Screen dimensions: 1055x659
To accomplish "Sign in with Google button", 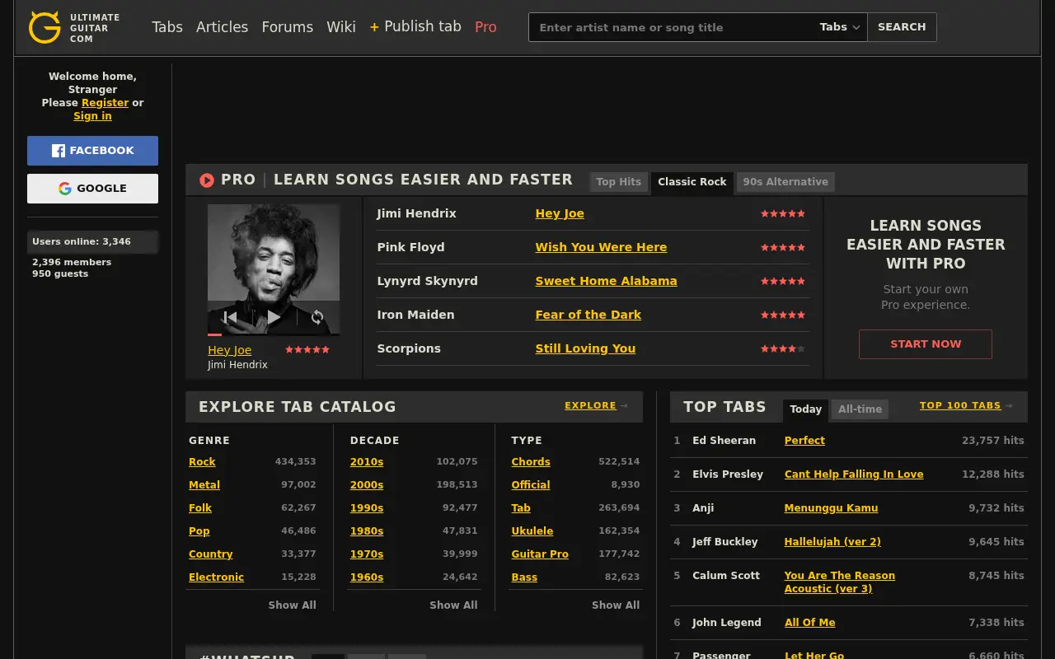I will 92,189.
